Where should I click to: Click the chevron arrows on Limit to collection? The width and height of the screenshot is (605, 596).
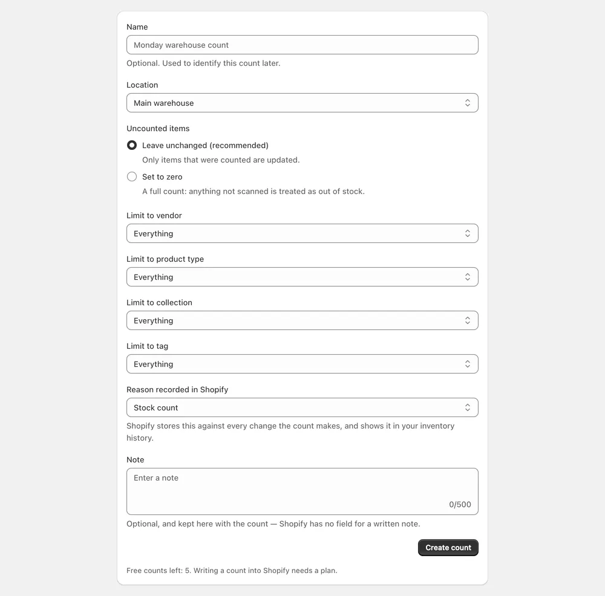pos(467,321)
